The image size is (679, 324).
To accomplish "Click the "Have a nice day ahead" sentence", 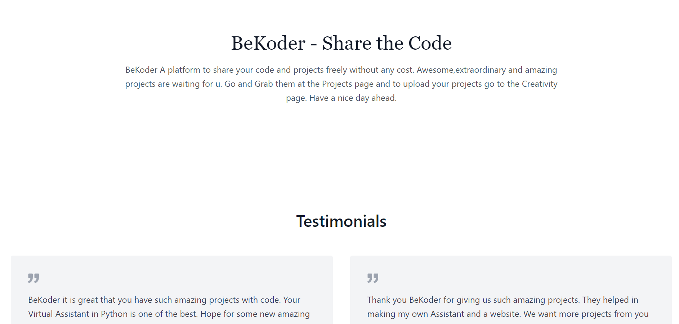I will pyautogui.click(x=353, y=98).
